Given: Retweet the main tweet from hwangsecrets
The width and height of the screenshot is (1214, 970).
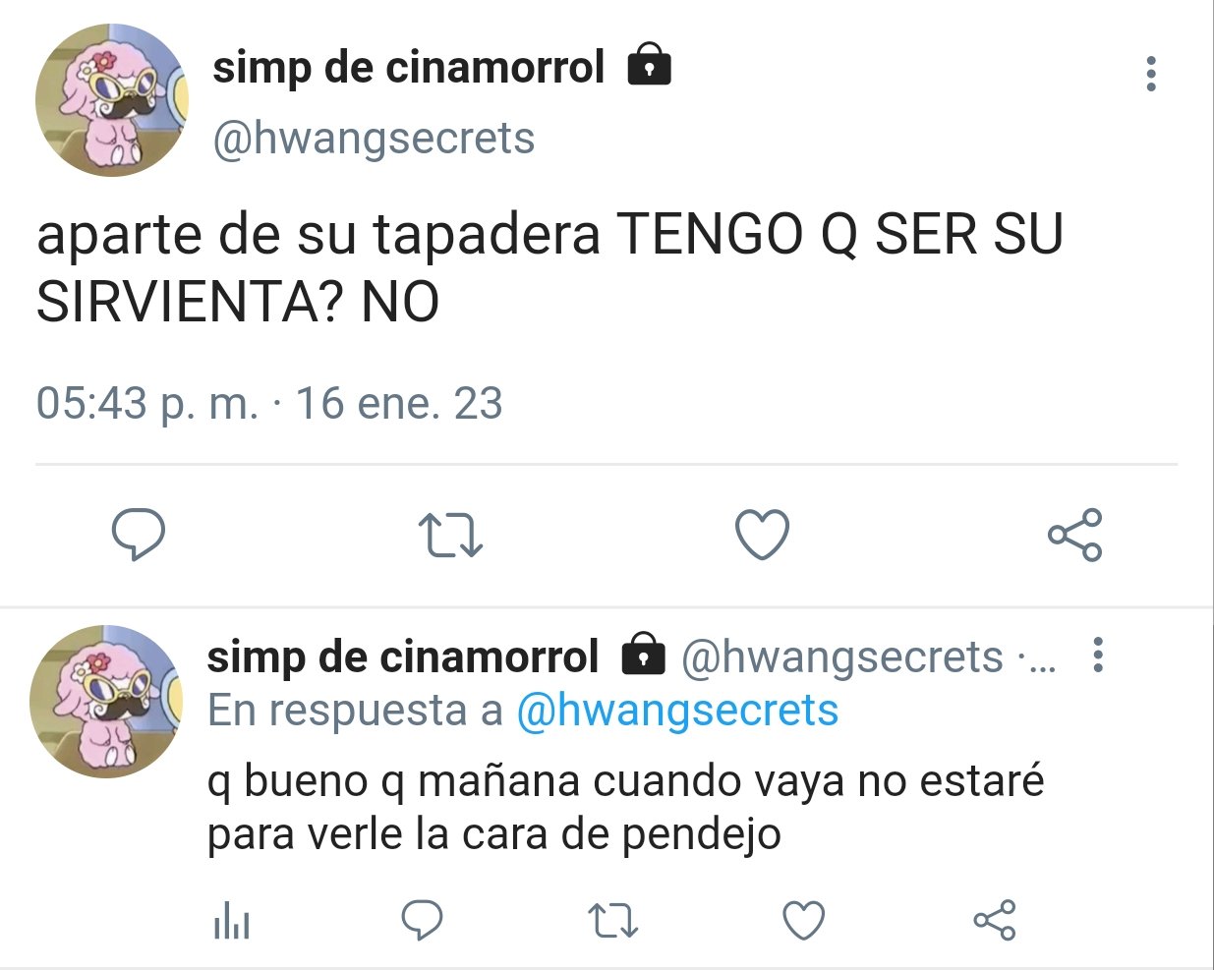Looking at the screenshot, I should click(x=450, y=536).
